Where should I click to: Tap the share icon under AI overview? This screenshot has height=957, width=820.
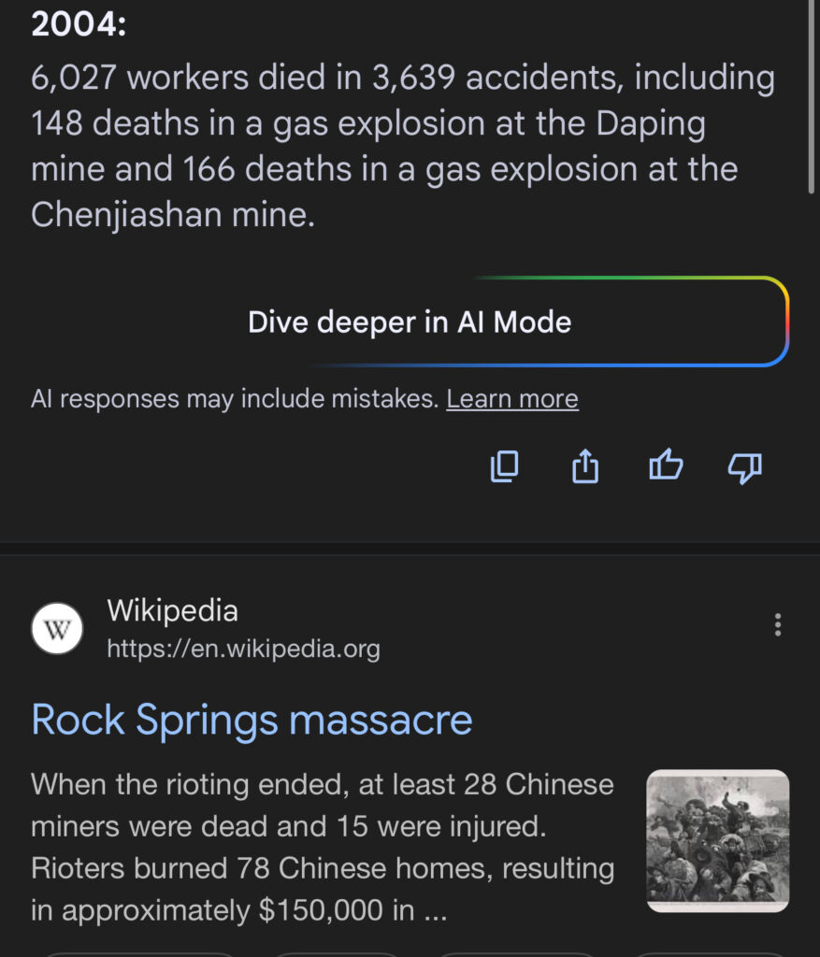pyautogui.click(x=584, y=466)
